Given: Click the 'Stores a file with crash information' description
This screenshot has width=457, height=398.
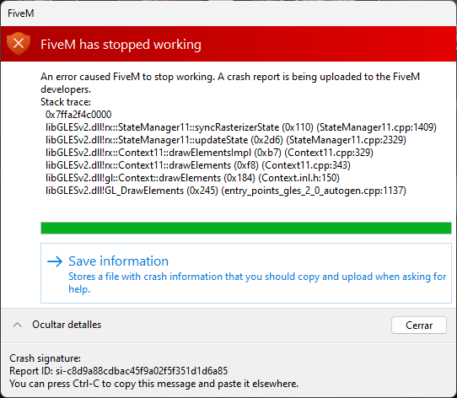Looking at the screenshot, I should coord(257,282).
